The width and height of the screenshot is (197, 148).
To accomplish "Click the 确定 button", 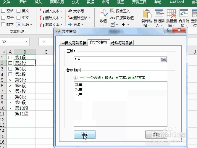I will [85, 134].
